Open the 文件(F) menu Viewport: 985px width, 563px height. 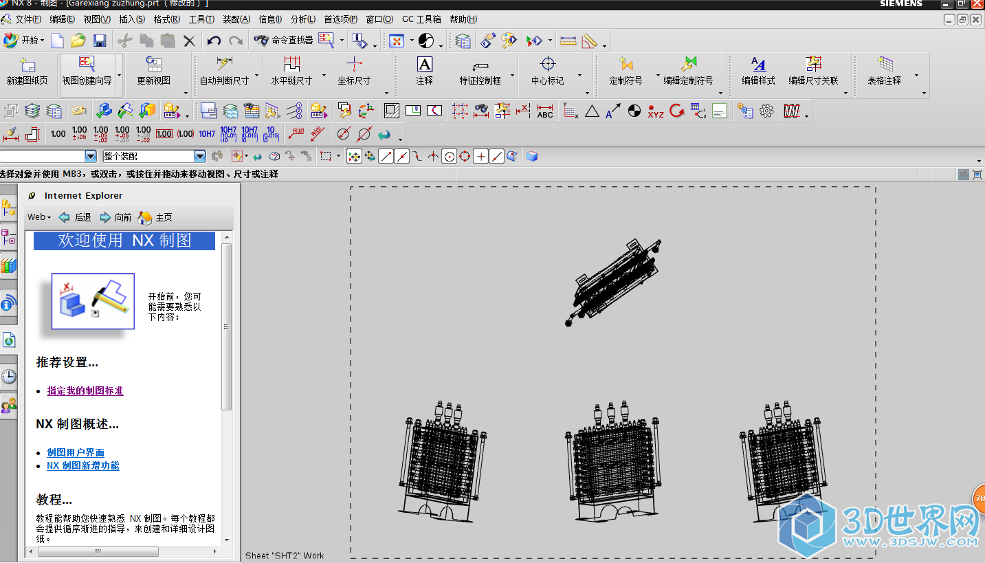(x=28, y=19)
